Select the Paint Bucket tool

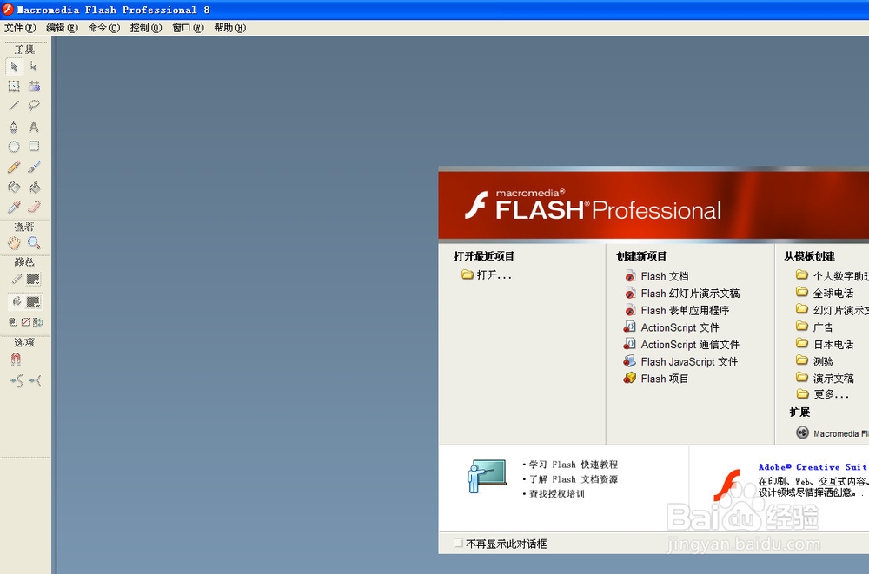pos(34,188)
